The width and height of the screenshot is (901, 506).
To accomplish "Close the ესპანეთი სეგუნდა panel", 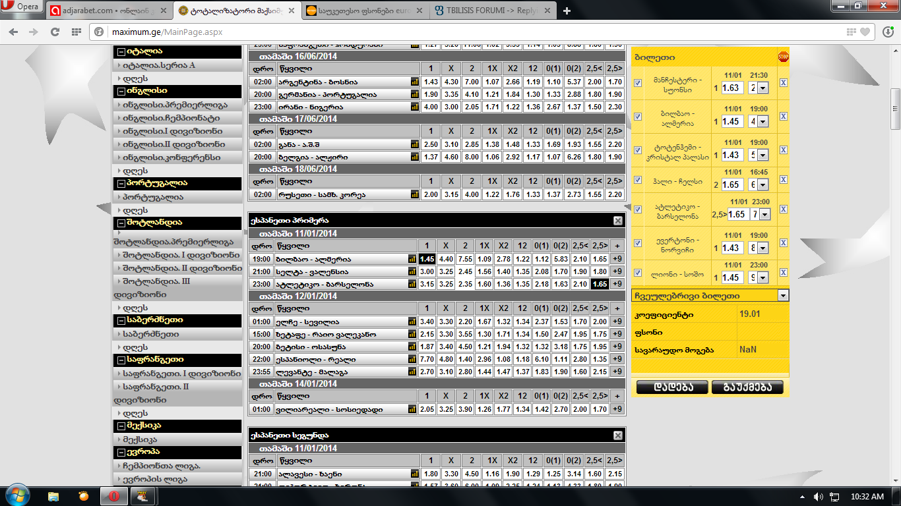I will point(617,436).
